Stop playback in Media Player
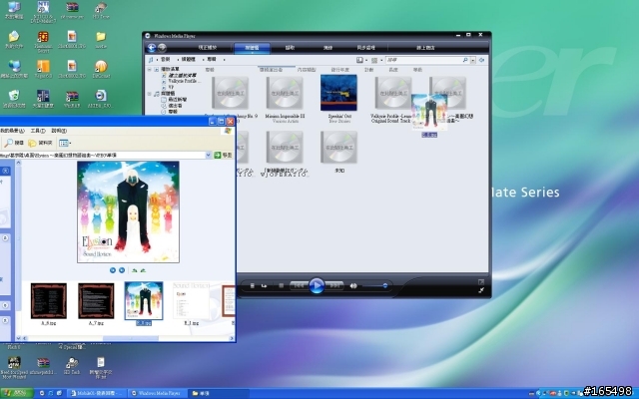 coord(281,286)
